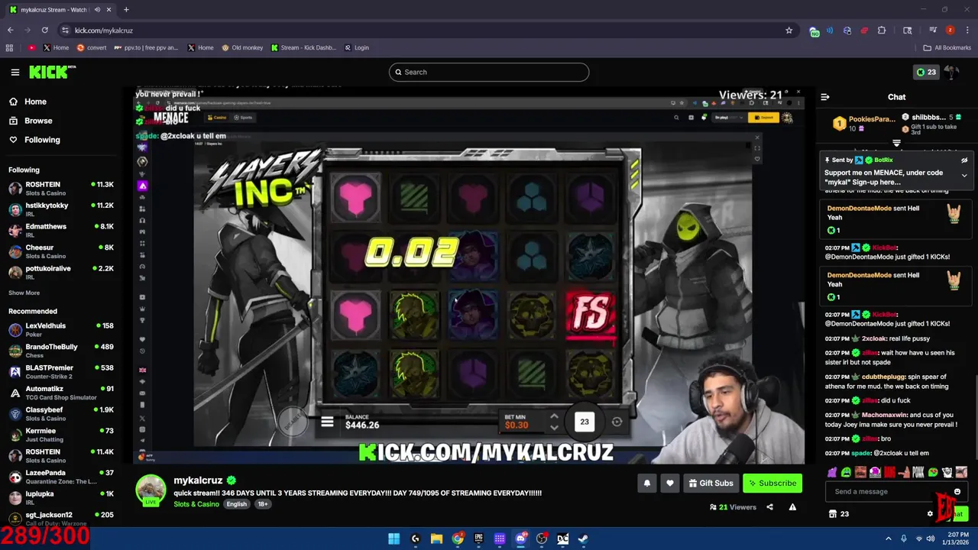
Task: Open the Old monkey bookmark
Action: click(x=242, y=47)
